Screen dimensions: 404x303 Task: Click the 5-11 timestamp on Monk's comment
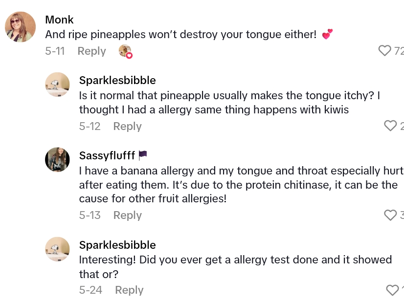[55, 51]
